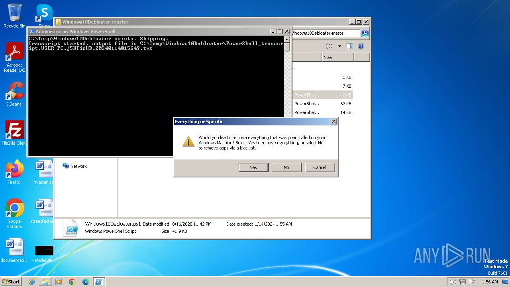The height and width of the screenshot is (287, 510).
Task: Open the vehiclenet desktop file icon
Action: (44, 254)
